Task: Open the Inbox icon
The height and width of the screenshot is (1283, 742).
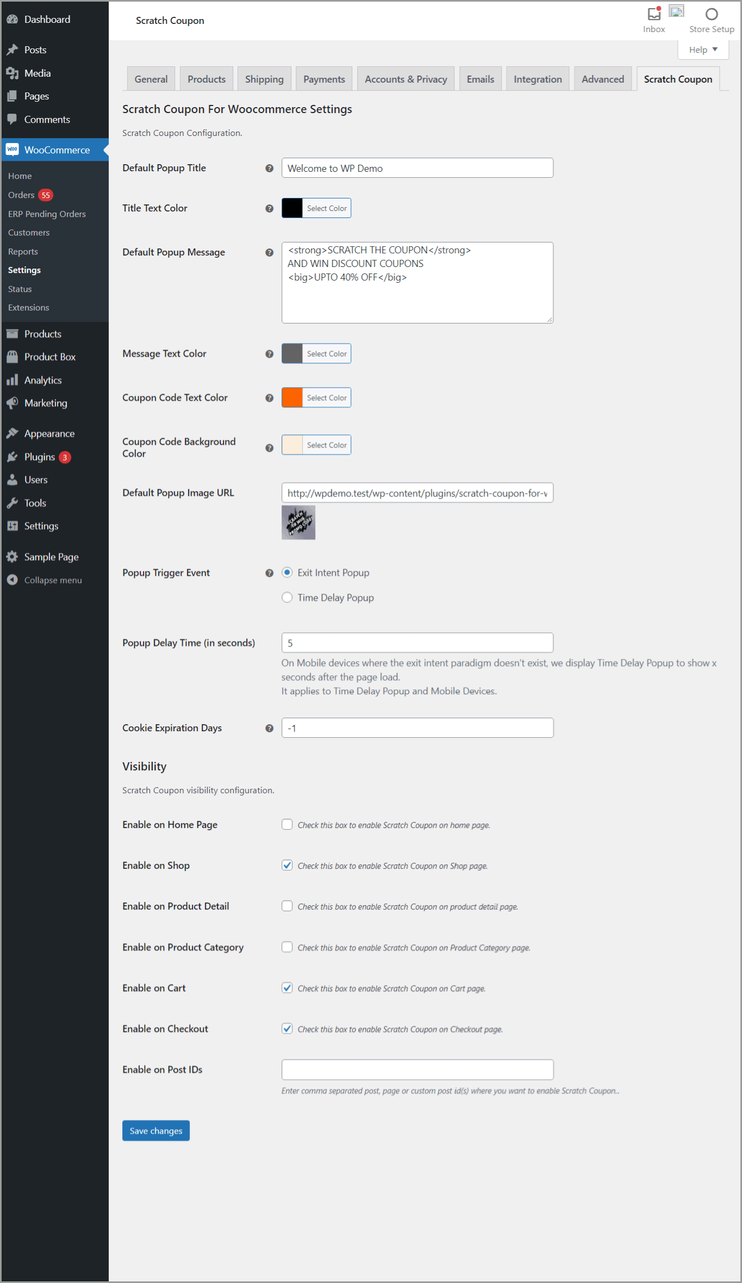Action: (x=654, y=14)
